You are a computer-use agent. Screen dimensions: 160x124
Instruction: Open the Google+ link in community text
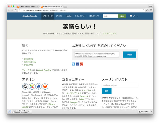click(x=74, y=102)
